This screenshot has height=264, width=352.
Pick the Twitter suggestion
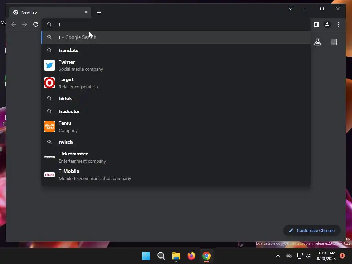pos(176,65)
